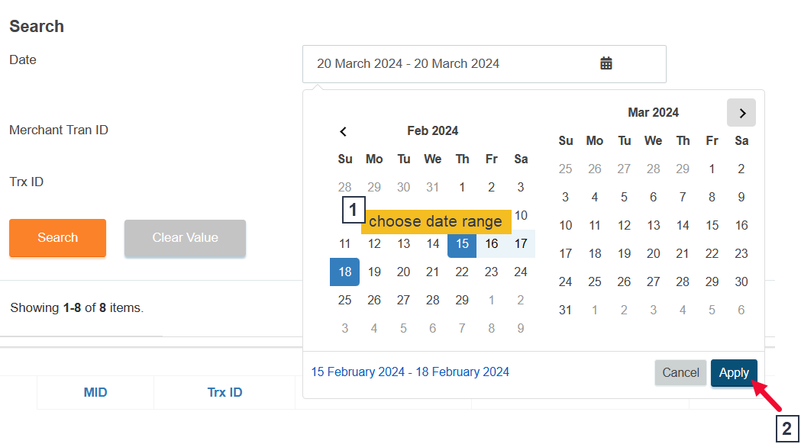Choose March 20 in right calendar
This screenshot has width=801, height=444.
point(654,254)
